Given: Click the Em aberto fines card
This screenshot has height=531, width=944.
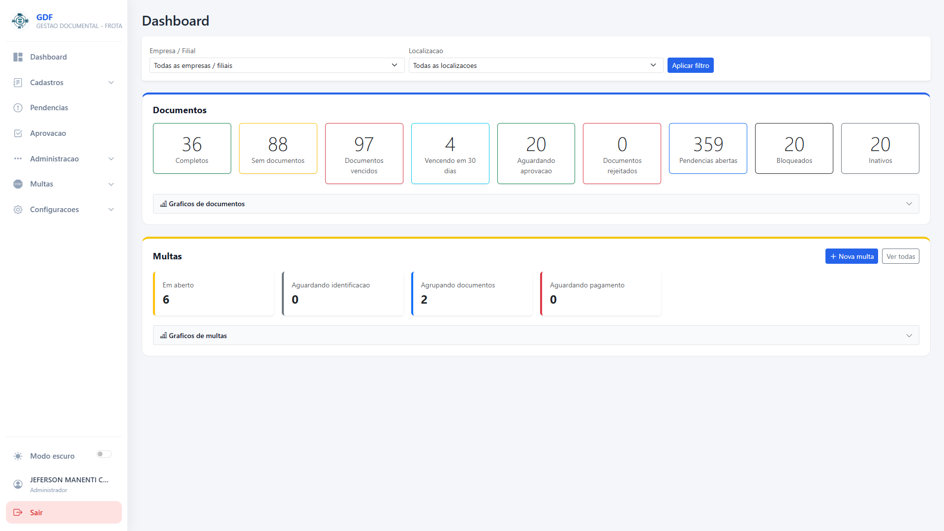Looking at the screenshot, I should [213, 293].
